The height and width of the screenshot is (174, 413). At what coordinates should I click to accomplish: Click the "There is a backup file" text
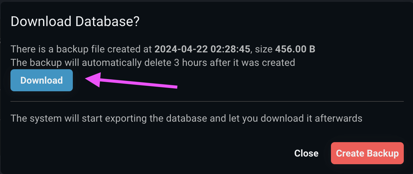coord(58,49)
